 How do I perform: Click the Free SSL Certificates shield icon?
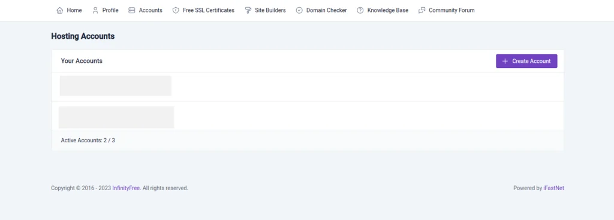(x=176, y=11)
